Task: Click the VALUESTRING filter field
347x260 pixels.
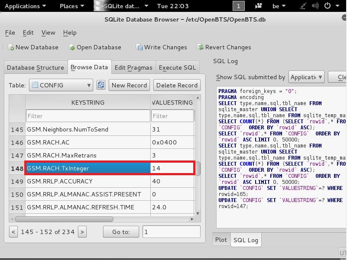Action: point(172,116)
